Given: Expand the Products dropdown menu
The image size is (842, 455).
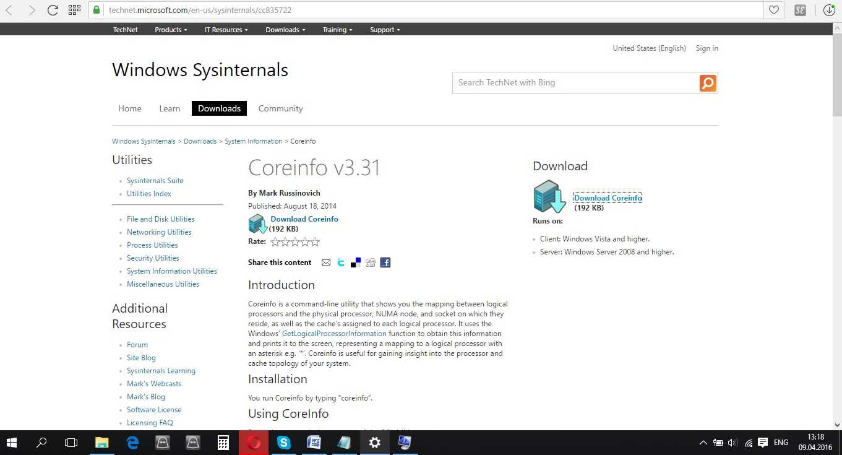Looking at the screenshot, I should click(171, 30).
